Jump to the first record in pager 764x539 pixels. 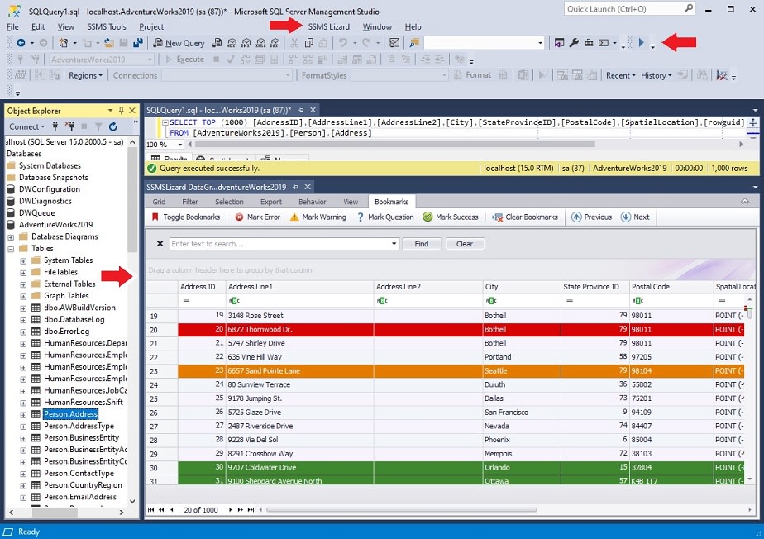point(151,510)
